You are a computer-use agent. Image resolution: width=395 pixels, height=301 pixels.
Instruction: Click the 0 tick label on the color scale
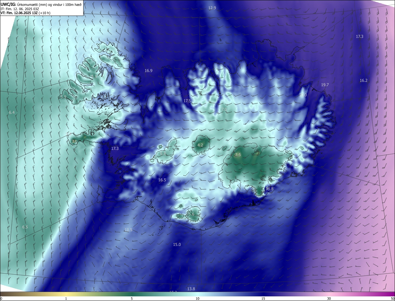click(x=1, y=299)
